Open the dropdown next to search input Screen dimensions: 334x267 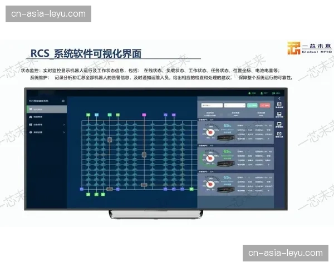pyautogui.click(x=235, y=105)
